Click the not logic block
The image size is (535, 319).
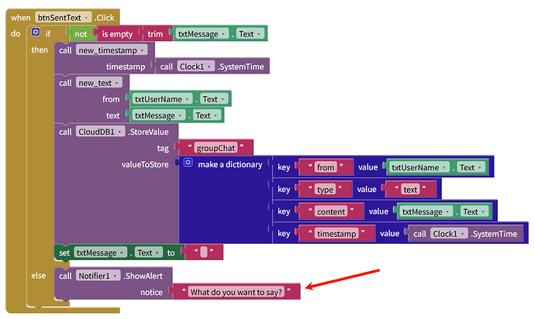[x=81, y=34]
